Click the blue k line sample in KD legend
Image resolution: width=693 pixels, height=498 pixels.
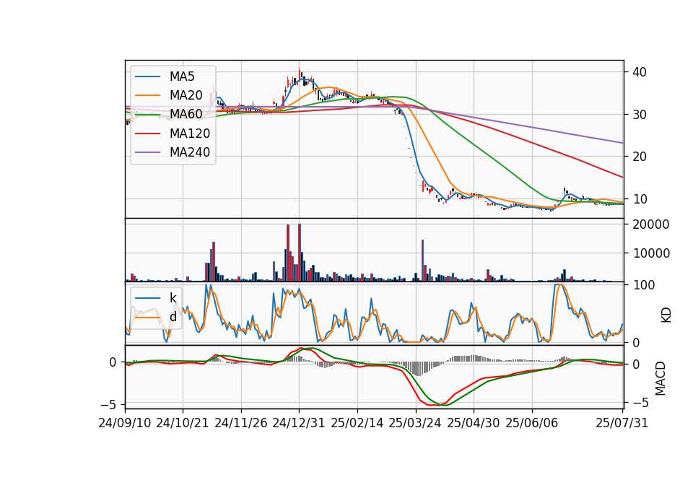click(147, 298)
